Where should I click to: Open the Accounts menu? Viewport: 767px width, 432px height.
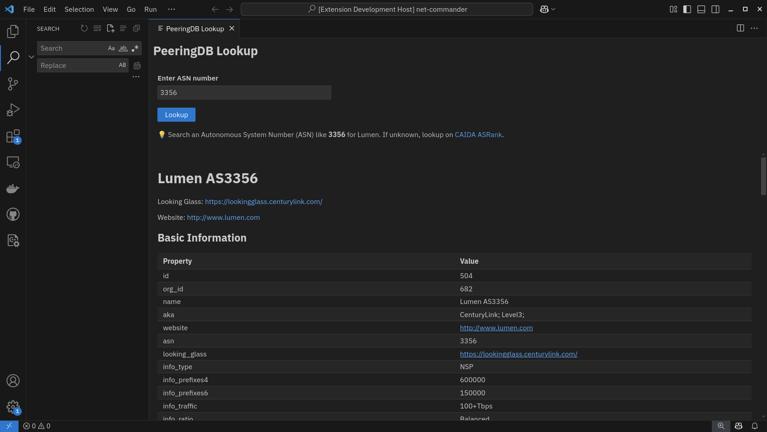click(x=13, y=381)
